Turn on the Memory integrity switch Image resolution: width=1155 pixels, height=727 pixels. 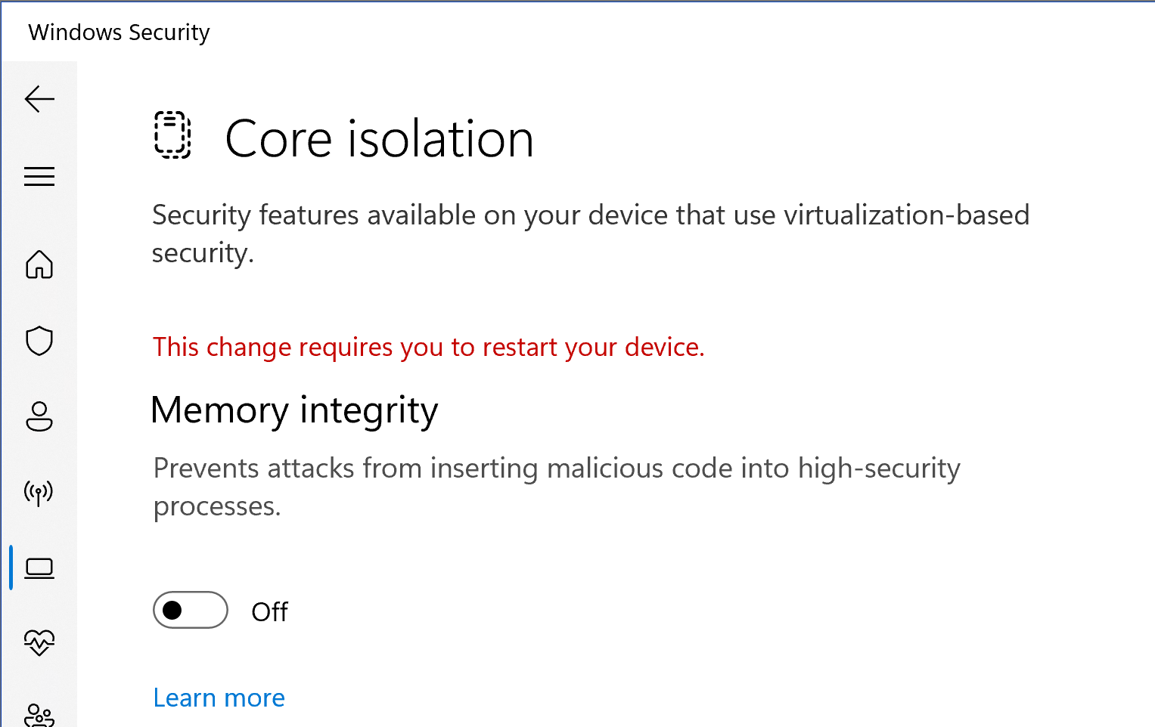pos(191,610)
